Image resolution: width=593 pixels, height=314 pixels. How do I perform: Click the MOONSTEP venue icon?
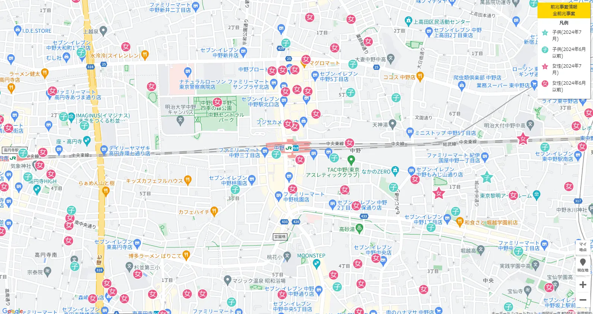point(316,264)
